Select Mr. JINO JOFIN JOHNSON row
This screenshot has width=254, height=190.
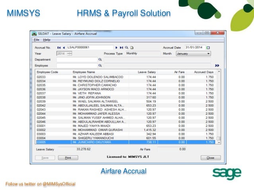click(x=125, y=97)
